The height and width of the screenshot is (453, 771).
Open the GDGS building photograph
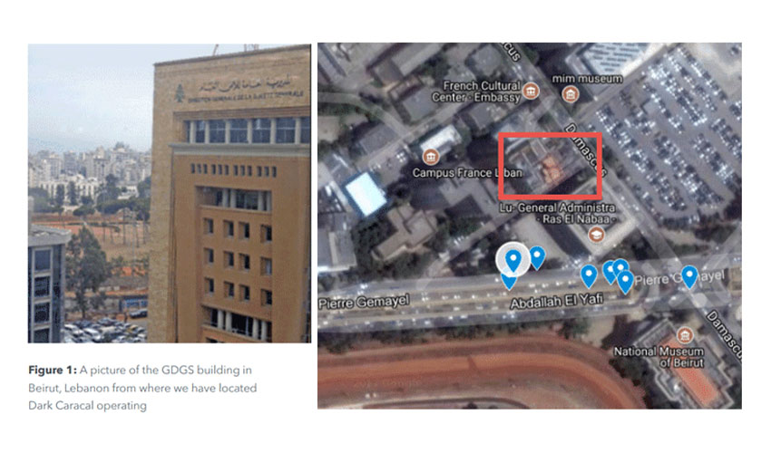(x=169, y=193)
